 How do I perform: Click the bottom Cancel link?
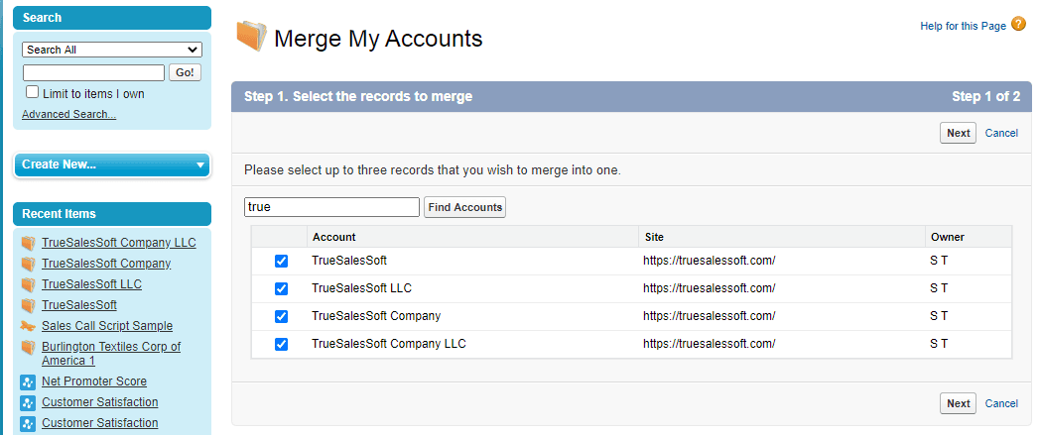tap(1001, 404)
